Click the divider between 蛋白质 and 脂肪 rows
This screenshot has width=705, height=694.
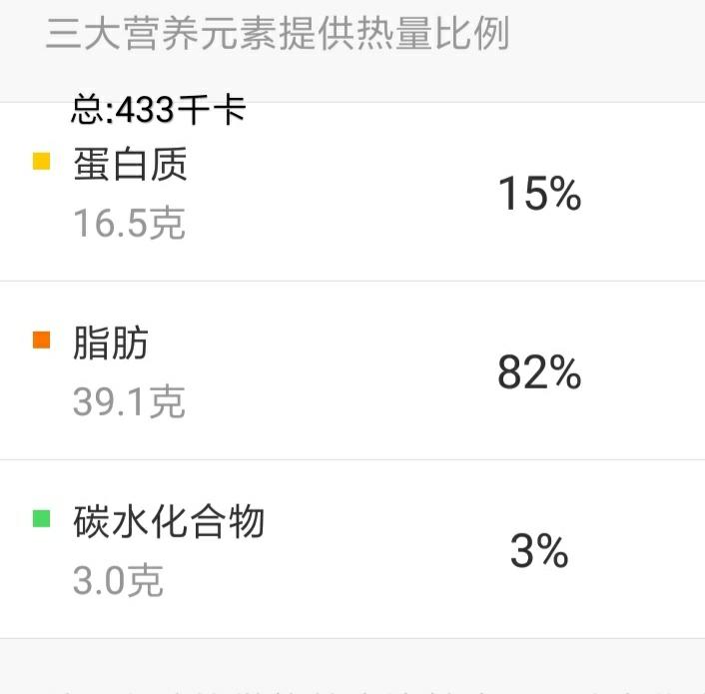pyautogui.click(x=352, y=281)
